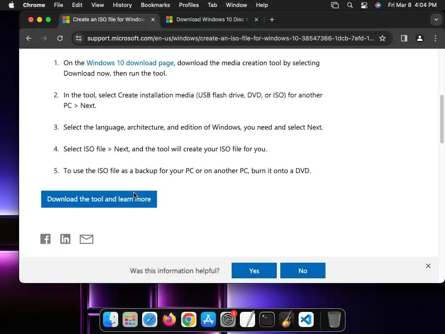Open System Settings from the Dock
The width and height of the screenshot is (445, 334).
[228, 320]
